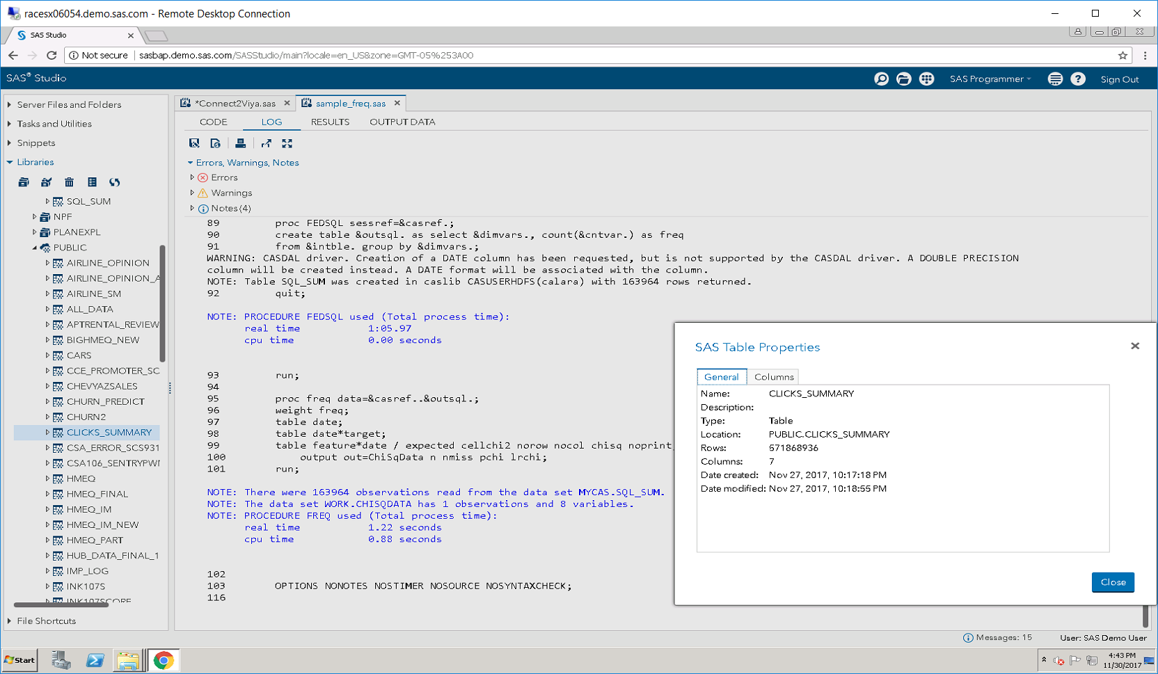Select the AIRLINE_SM table
The width and height of the screenshot is (1158, 674).
coord(94,294)
